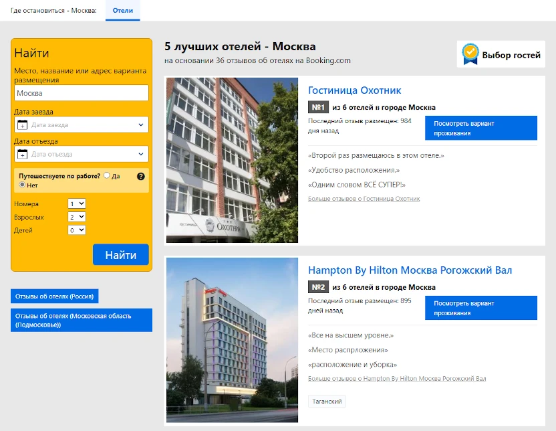Click the check-out calendar icon
This screenshot has width=556, height=431.
coord(22,154)
